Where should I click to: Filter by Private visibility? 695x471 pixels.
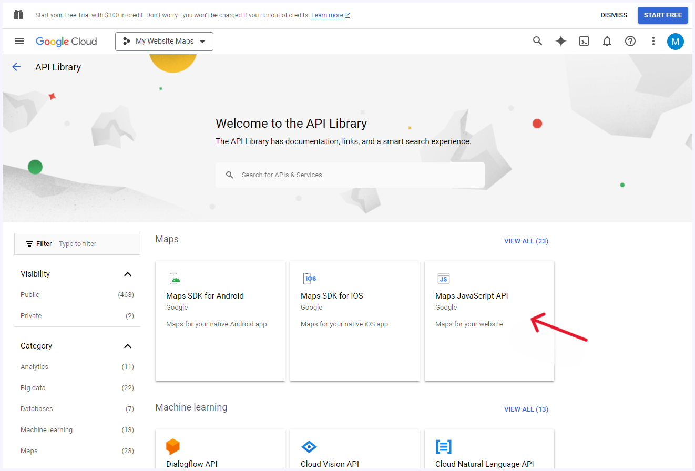(31, 316)
